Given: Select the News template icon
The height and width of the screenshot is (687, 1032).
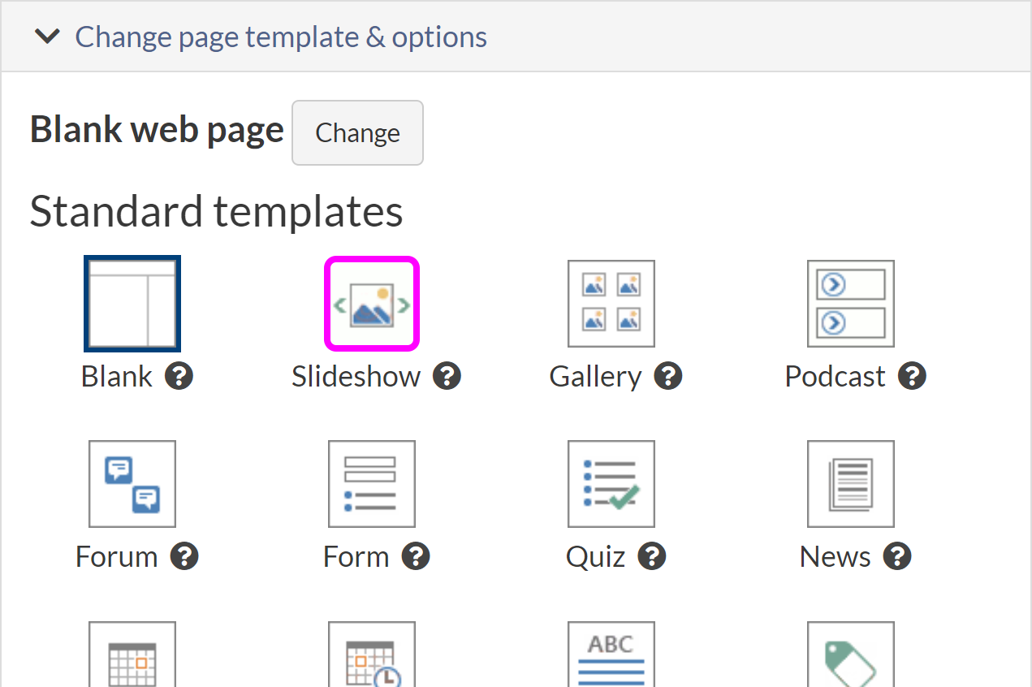Looking at the screenshot, I should coord(850,484).
